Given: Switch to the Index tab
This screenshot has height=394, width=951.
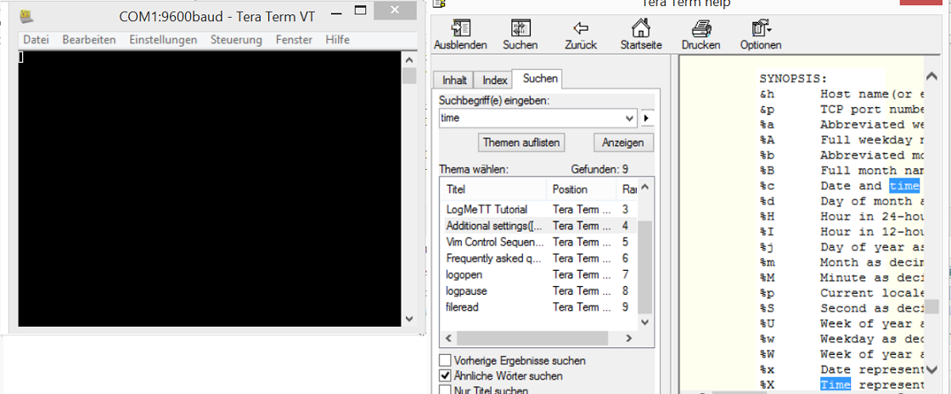Looking at the screenshot, I should [x=494, y=80].
